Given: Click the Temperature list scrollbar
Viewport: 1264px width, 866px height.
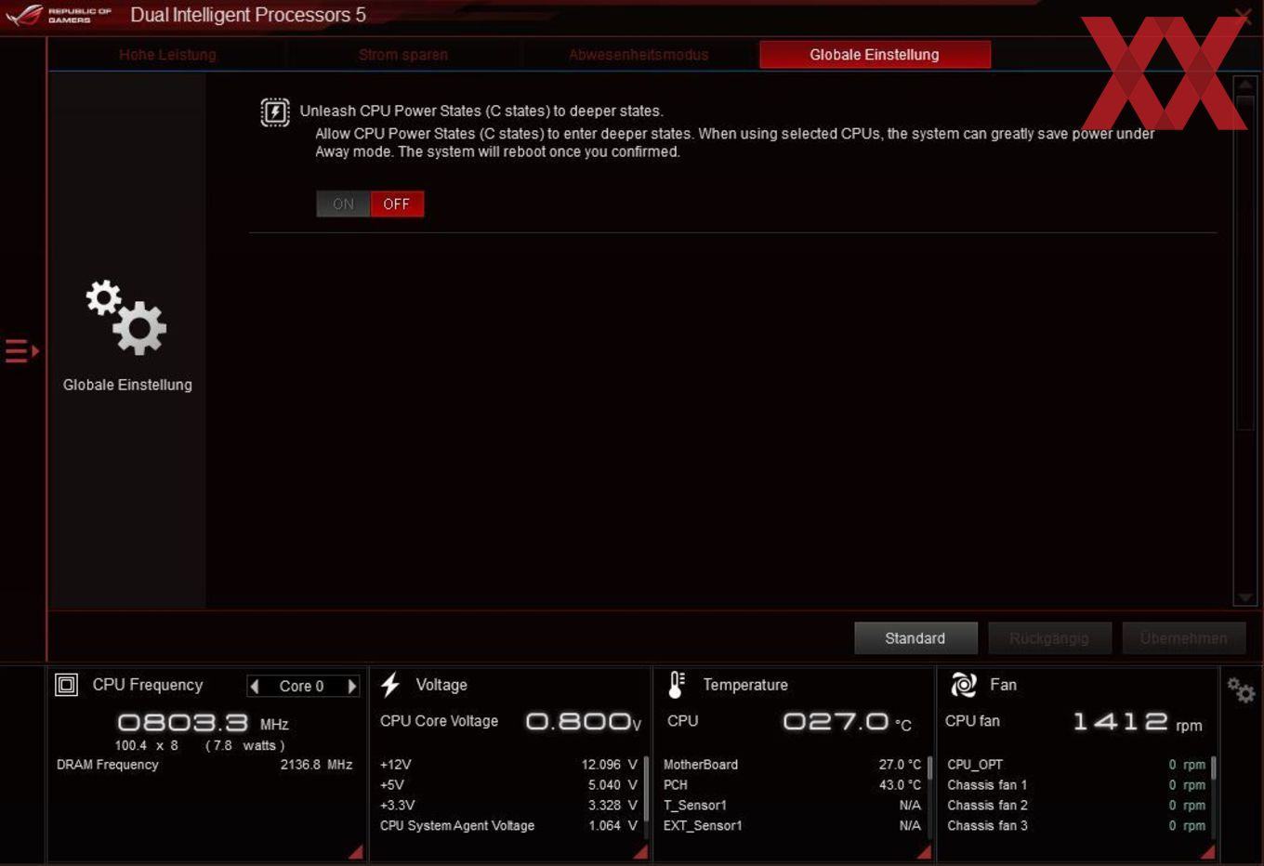Looking at the screenshot, I should click(x=929, y=795).
